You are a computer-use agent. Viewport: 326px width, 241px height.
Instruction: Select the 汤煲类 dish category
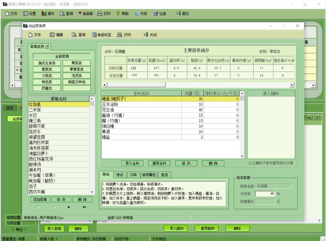(x=76, y=75)
